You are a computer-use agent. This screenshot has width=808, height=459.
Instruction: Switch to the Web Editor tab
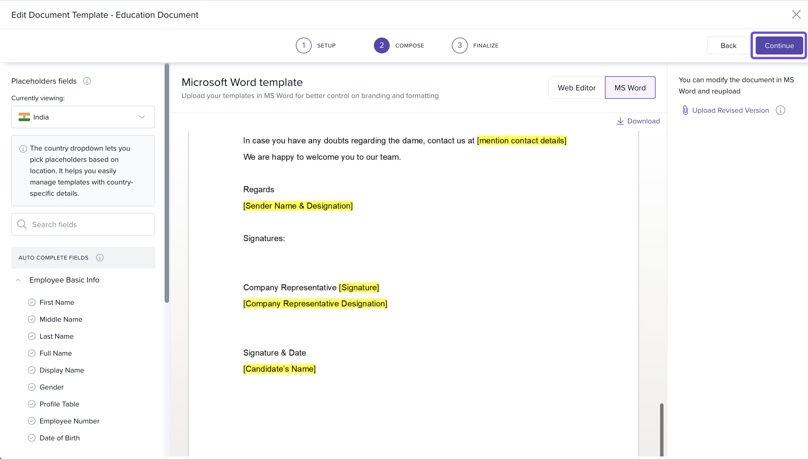[x=576, y=88]
